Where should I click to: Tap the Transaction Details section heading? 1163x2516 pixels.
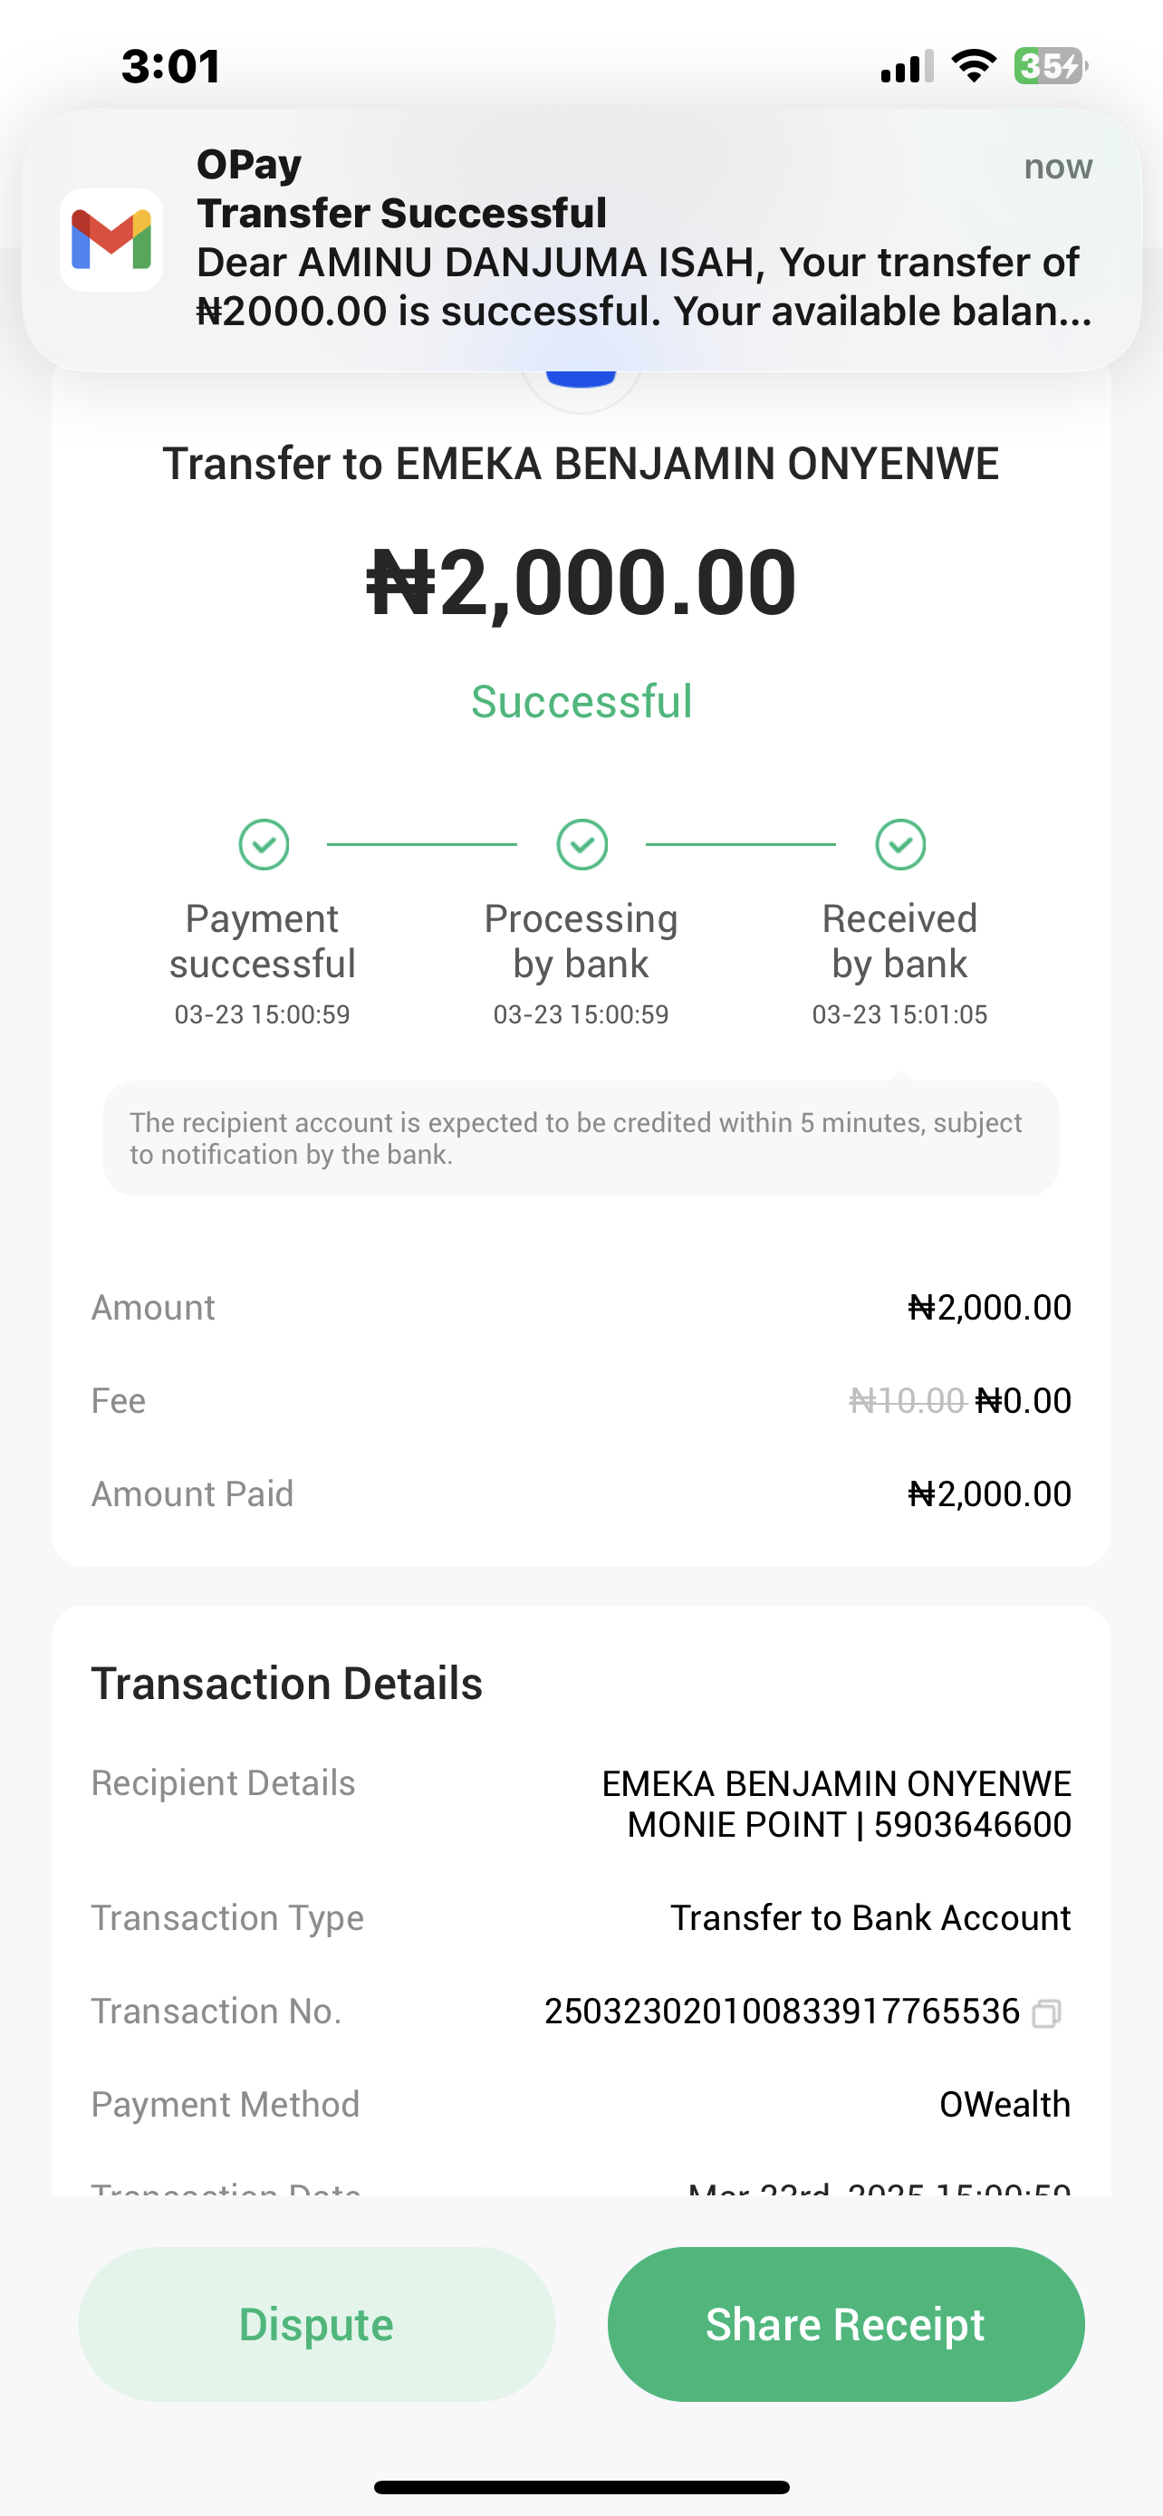point(287,1684)
